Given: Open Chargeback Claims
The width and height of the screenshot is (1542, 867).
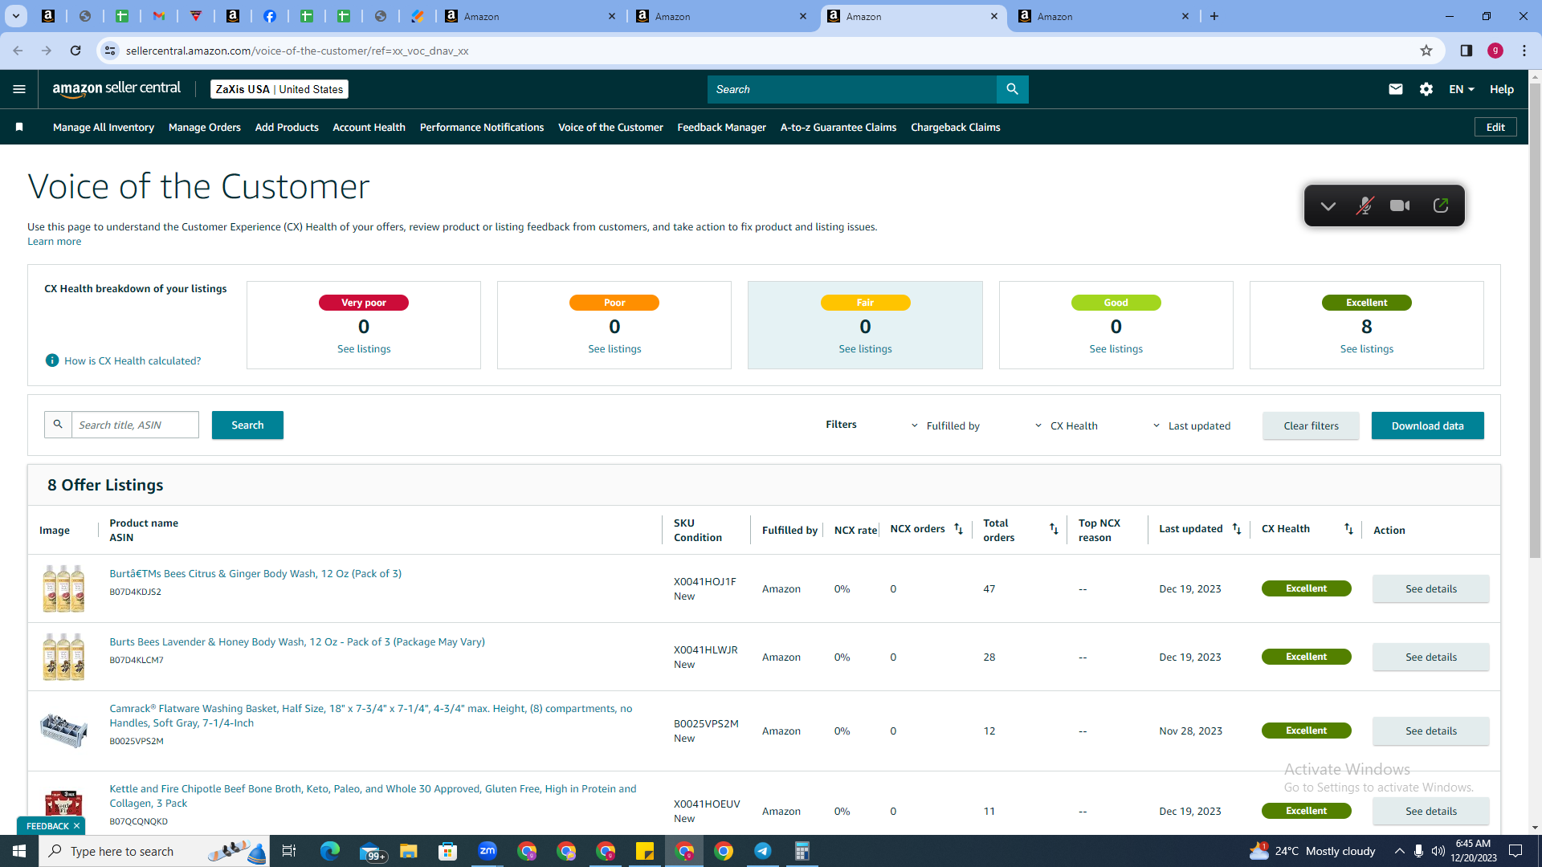Looking at the screenshot, I should [956, 127].
